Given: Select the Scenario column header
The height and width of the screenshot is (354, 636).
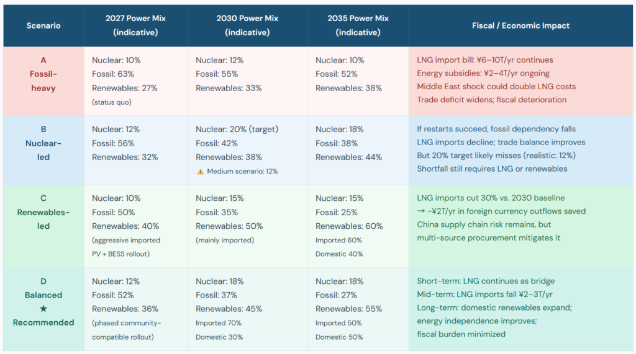Looking at the screenshot, I should pyautogui.click(x=43, y=25).
